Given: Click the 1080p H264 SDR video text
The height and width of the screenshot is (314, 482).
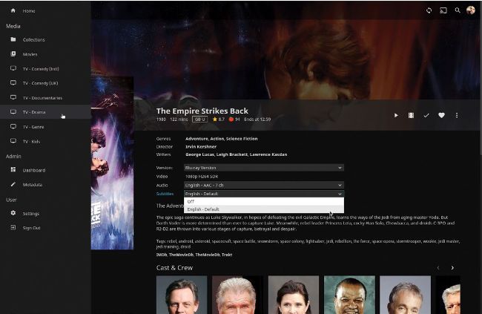Looking at the screenshot, I should coord(202,177).
